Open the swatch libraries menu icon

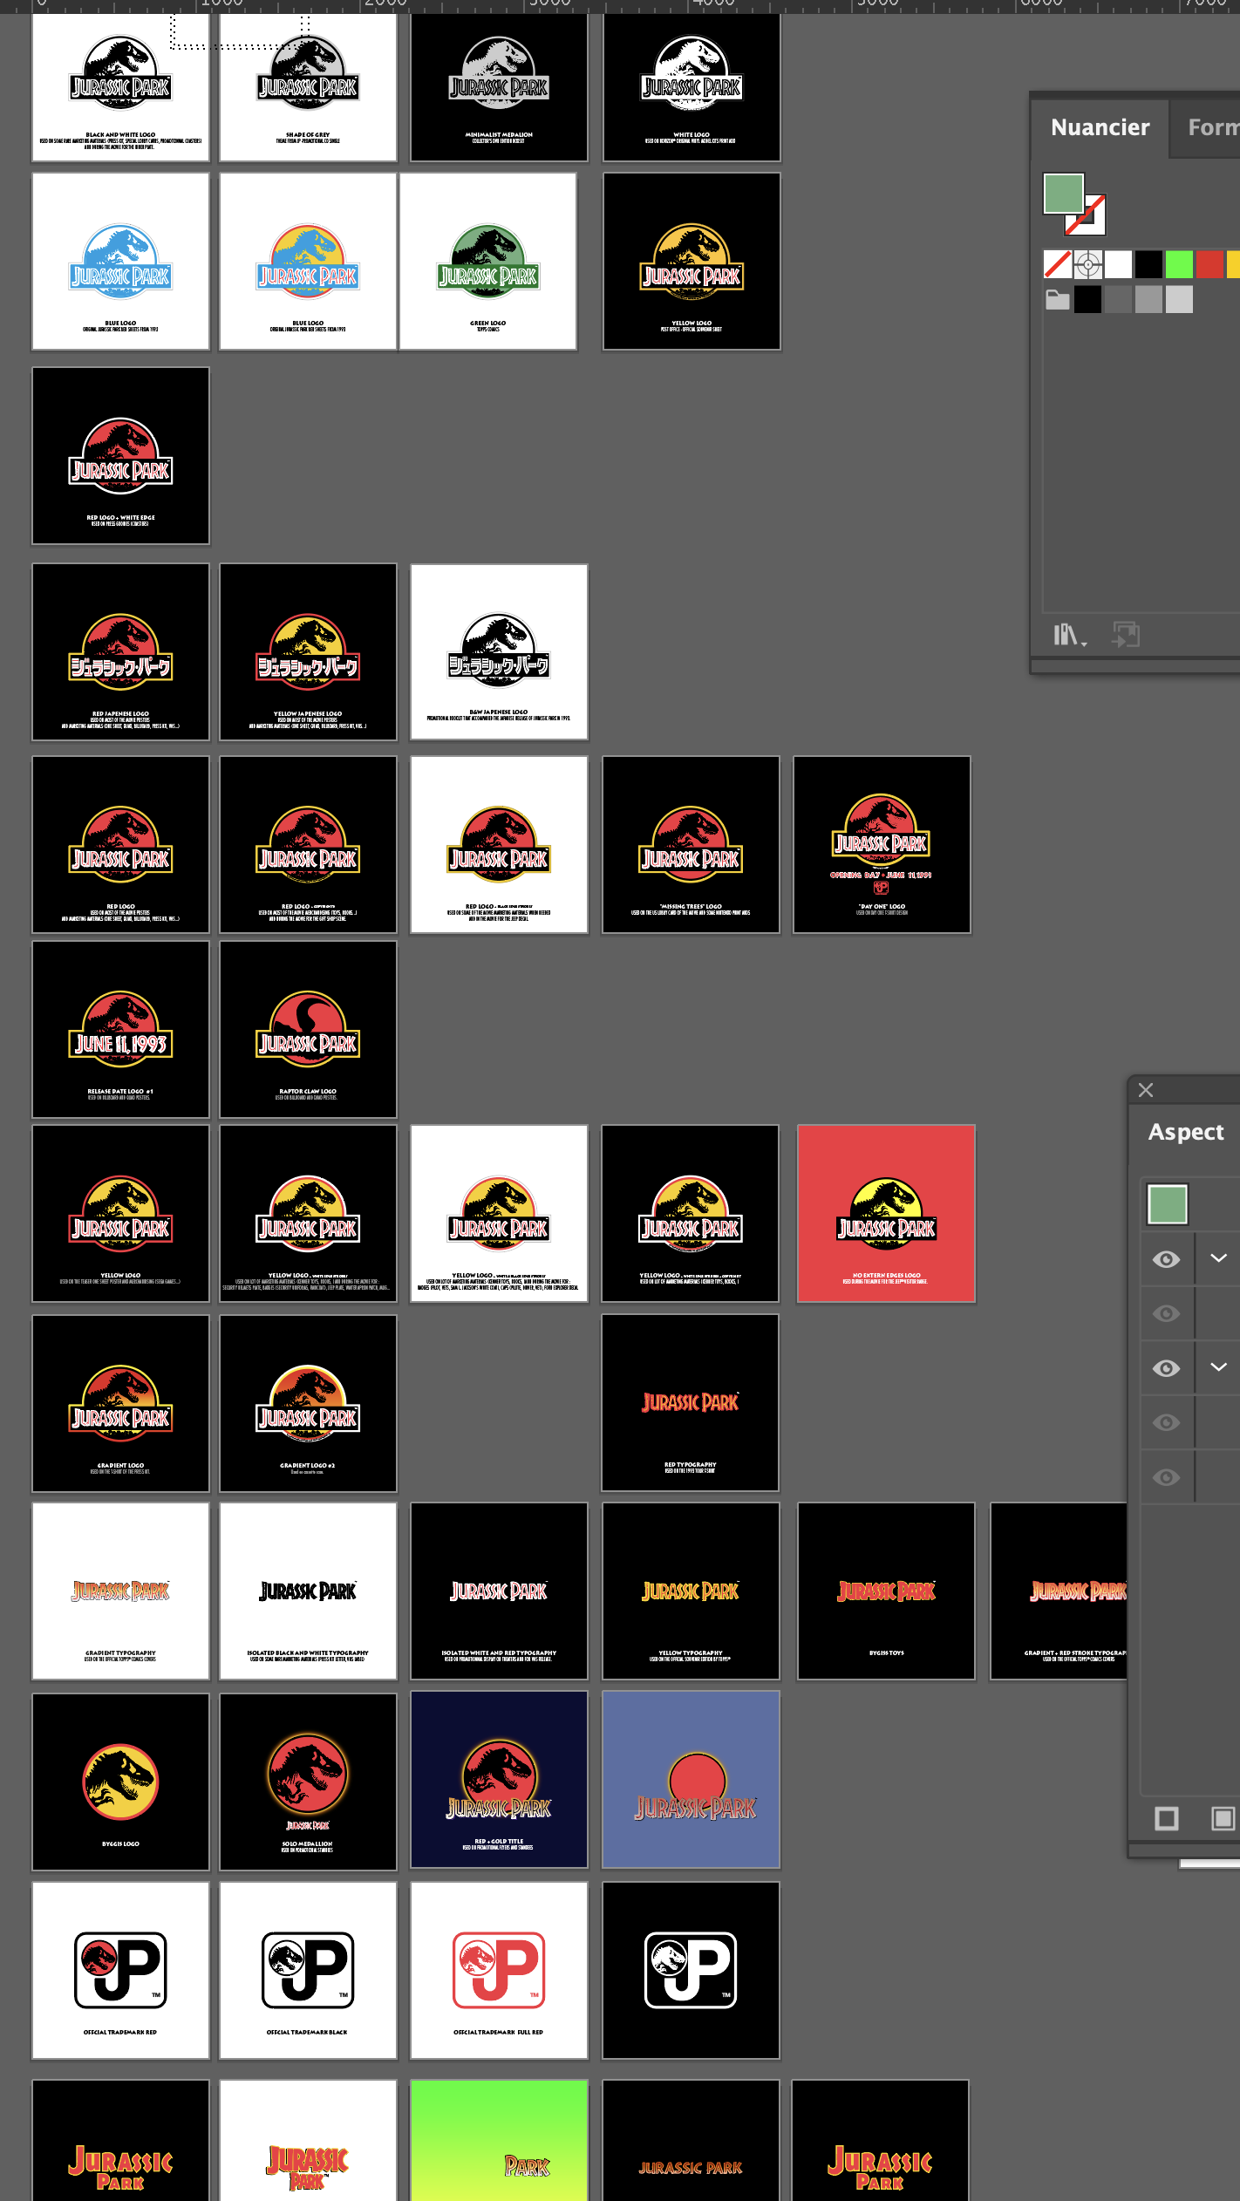click(x=1069, y=635)
